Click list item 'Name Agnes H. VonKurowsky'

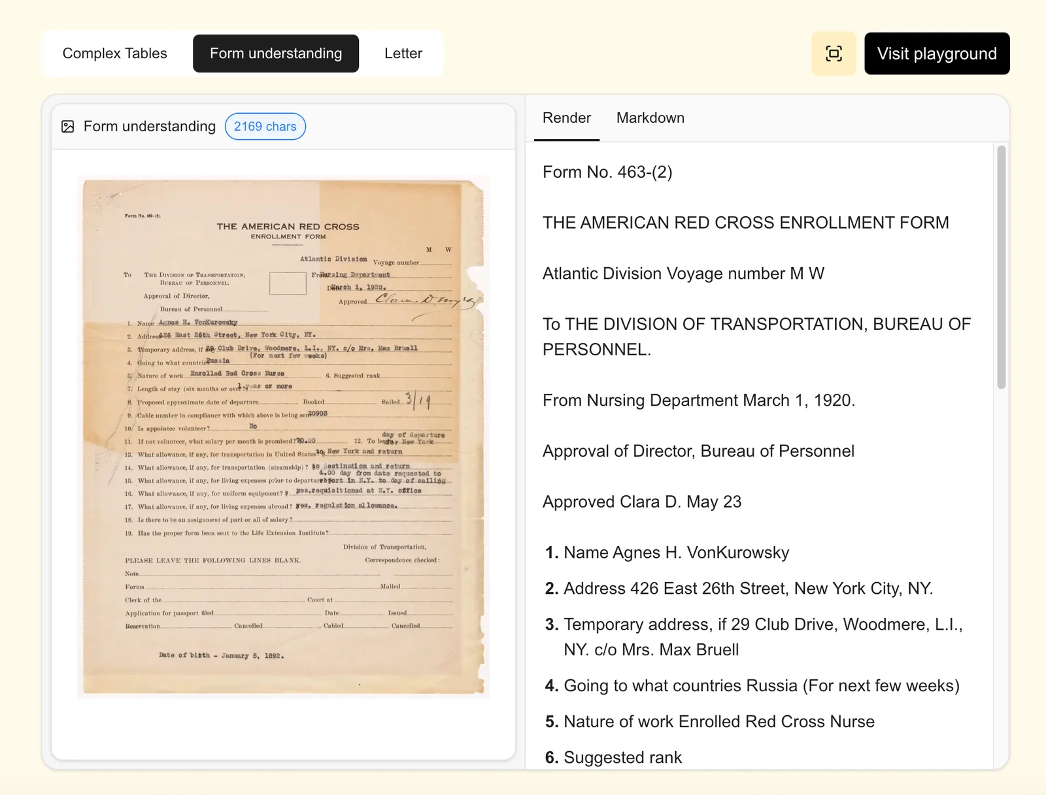coord(676,553)
